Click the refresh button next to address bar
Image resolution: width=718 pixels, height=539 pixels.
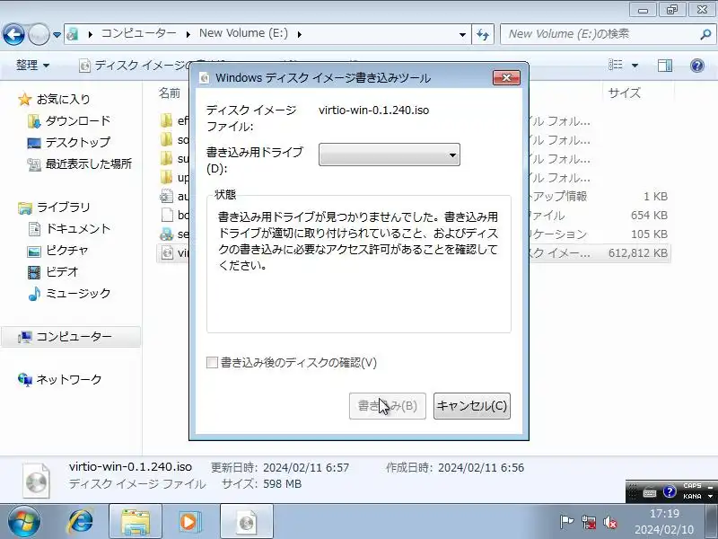coord(483,34)
